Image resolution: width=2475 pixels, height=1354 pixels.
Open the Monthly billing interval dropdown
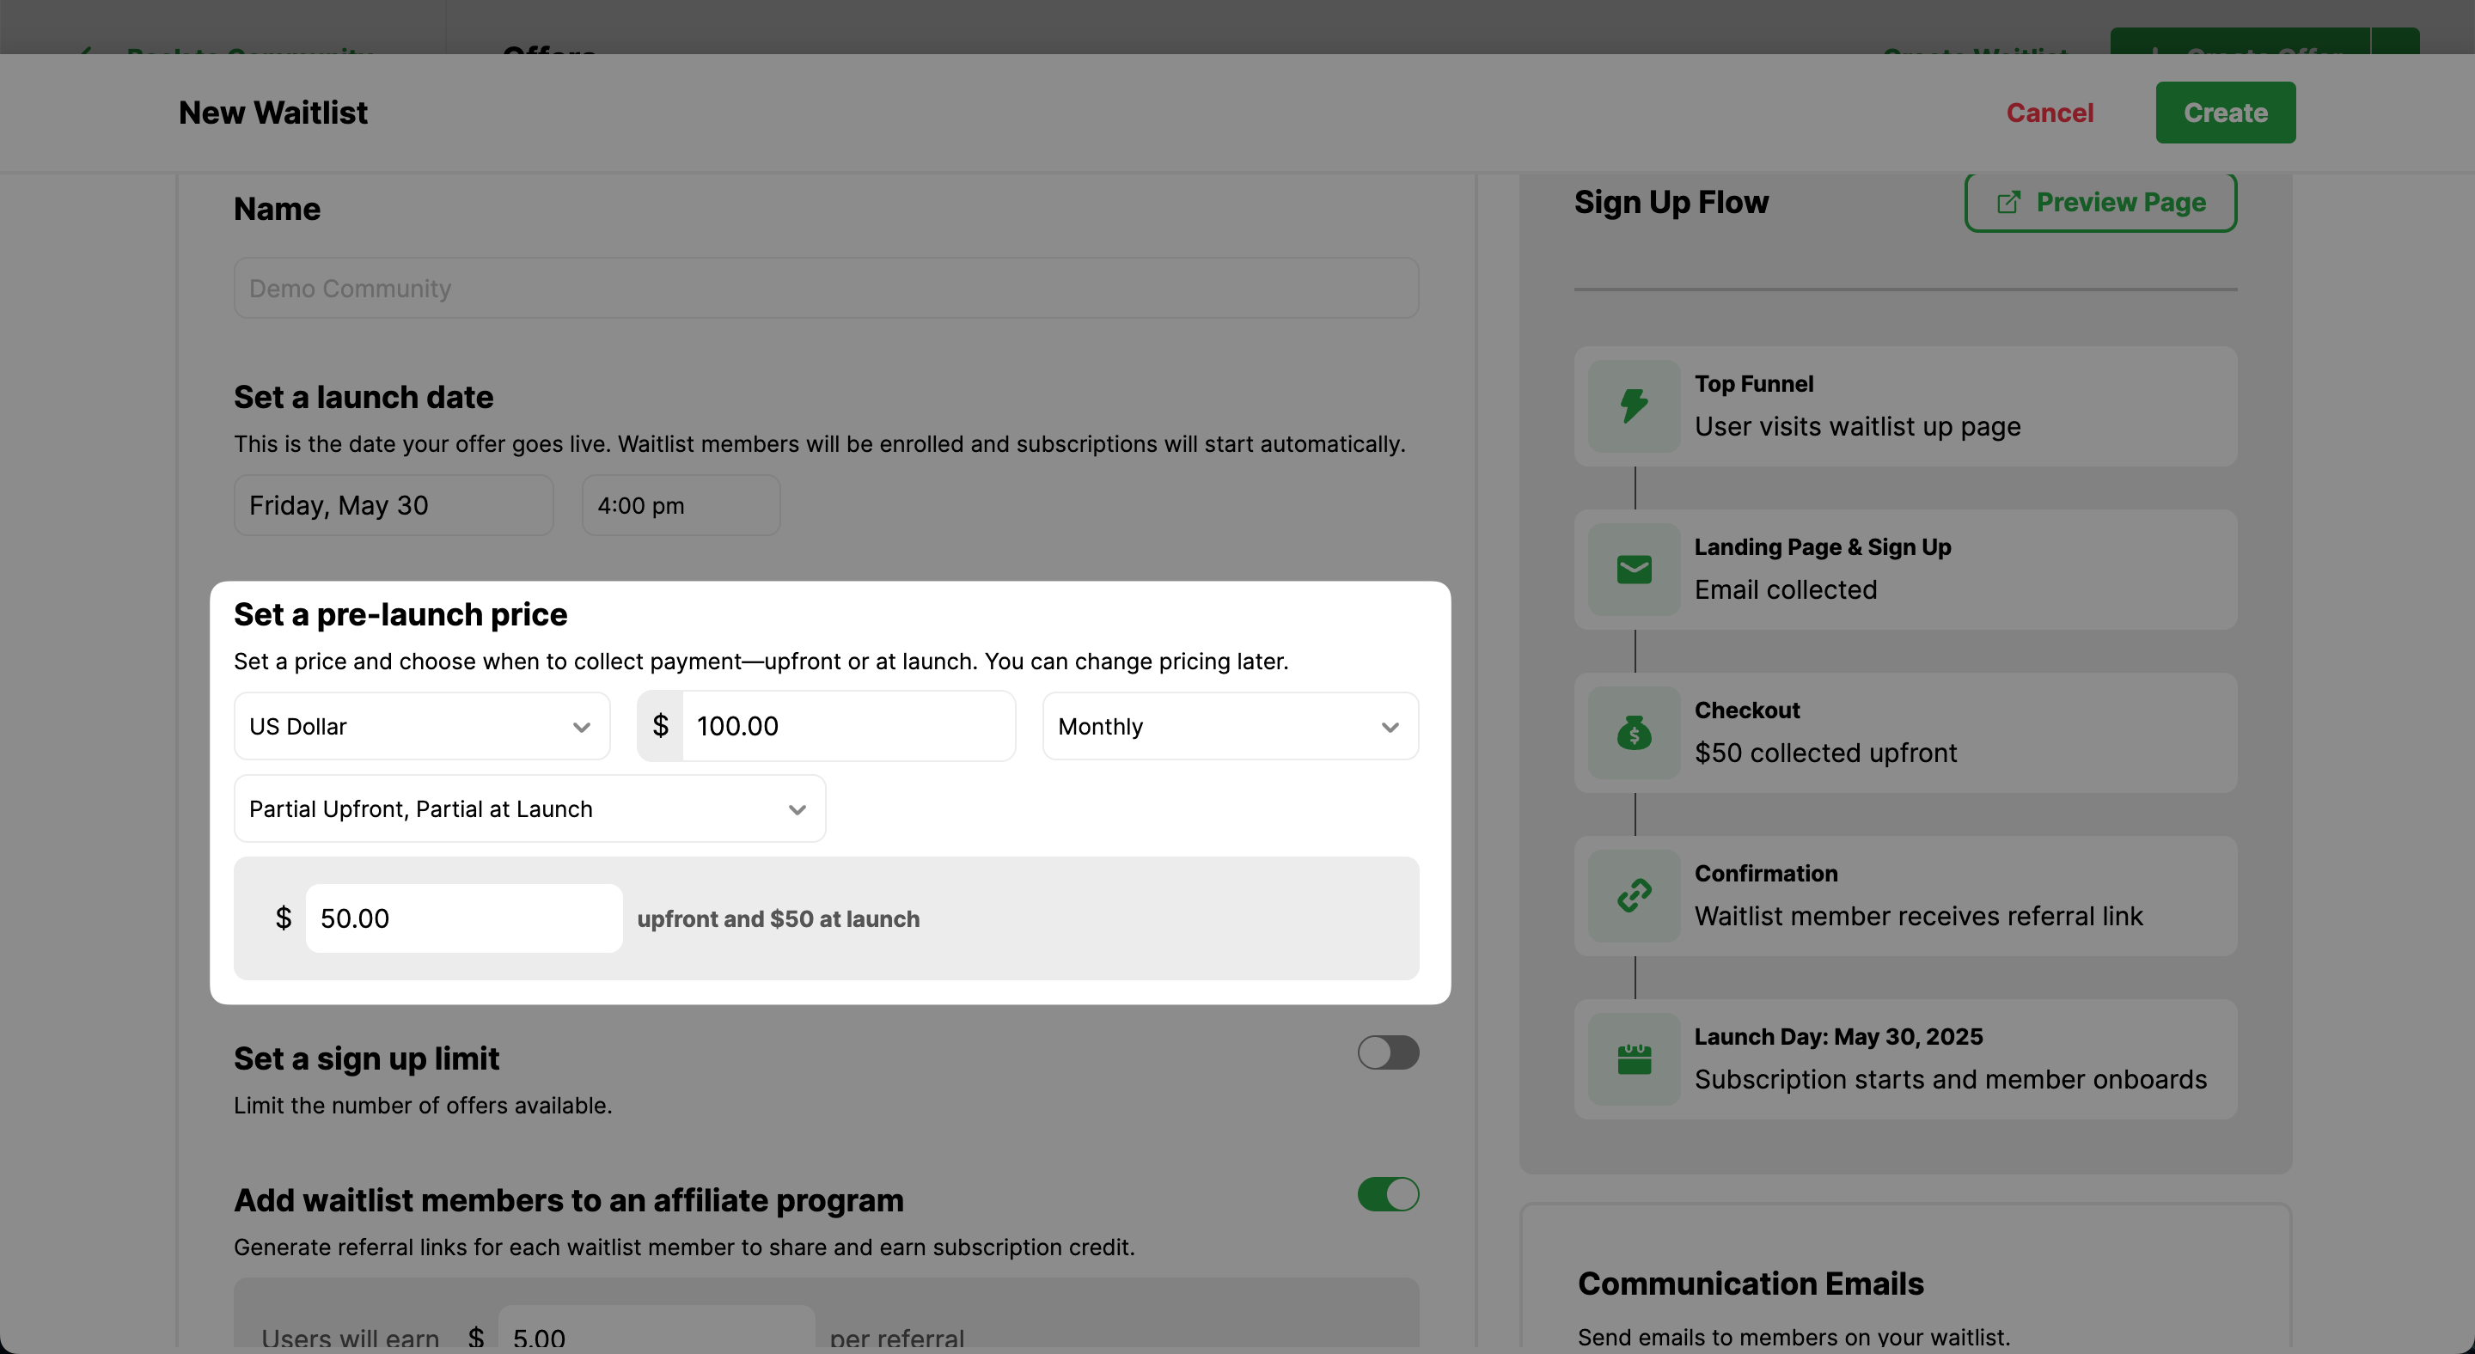[1230, 726]
